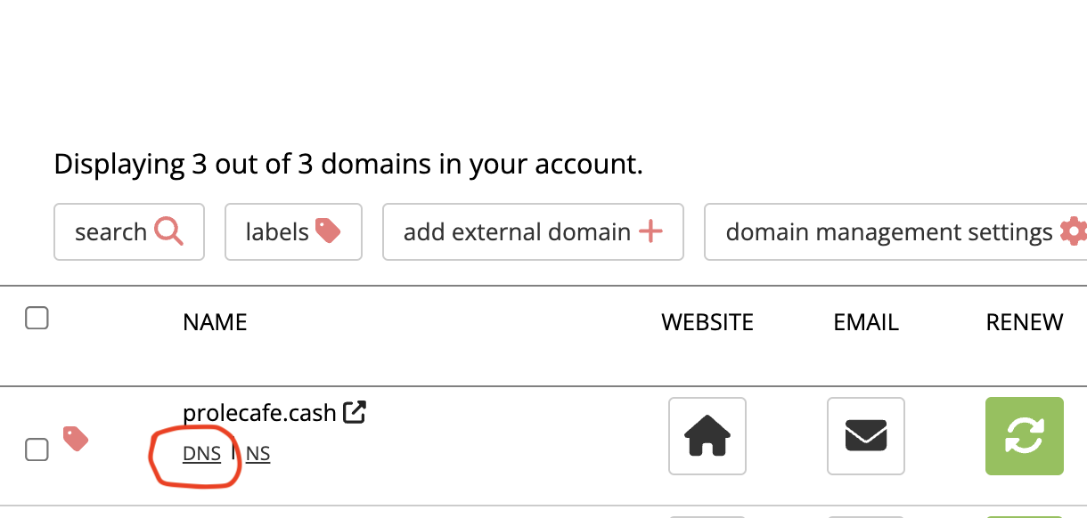Viewport: 1087px width, 518px height.
Task: Open the search magnifier icon
Action: coord(170,231)
